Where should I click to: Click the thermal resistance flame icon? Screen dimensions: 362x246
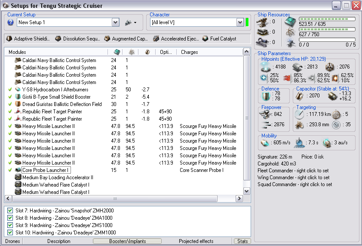[x=287, y=78]
